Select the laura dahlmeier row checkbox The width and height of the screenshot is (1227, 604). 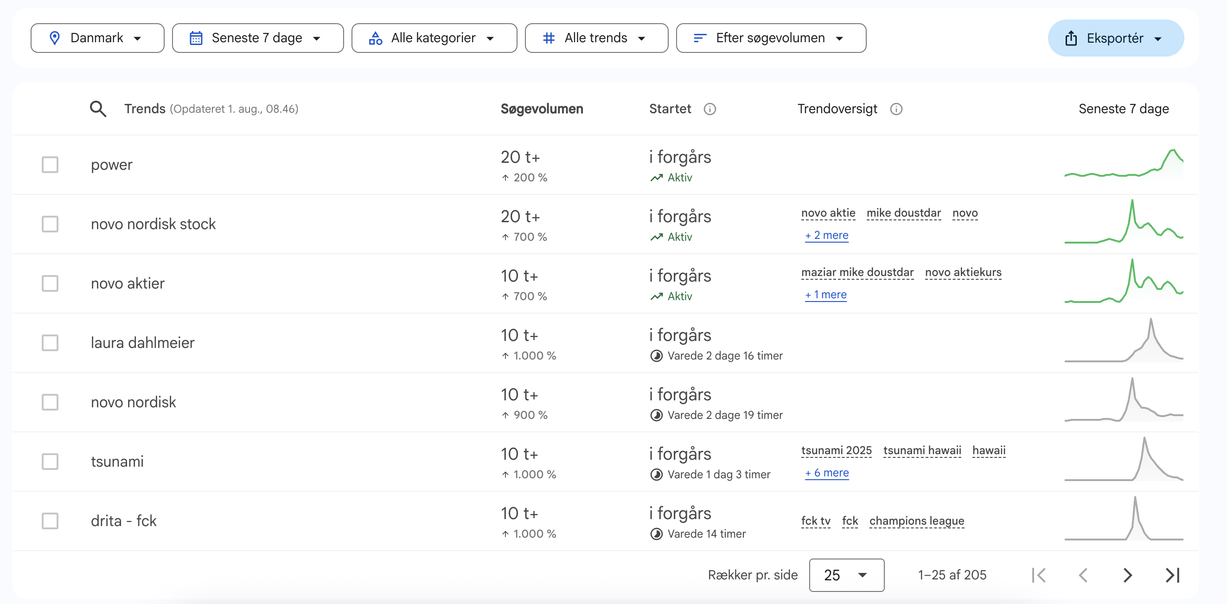tap(50, 343)
